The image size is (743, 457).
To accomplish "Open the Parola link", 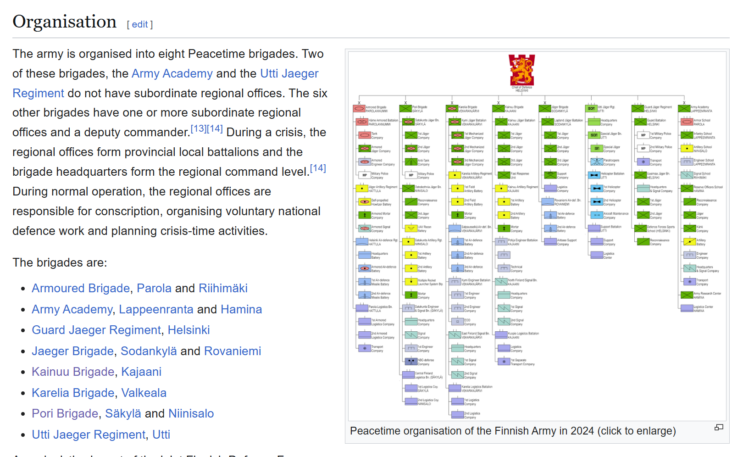I will [154, 288].
